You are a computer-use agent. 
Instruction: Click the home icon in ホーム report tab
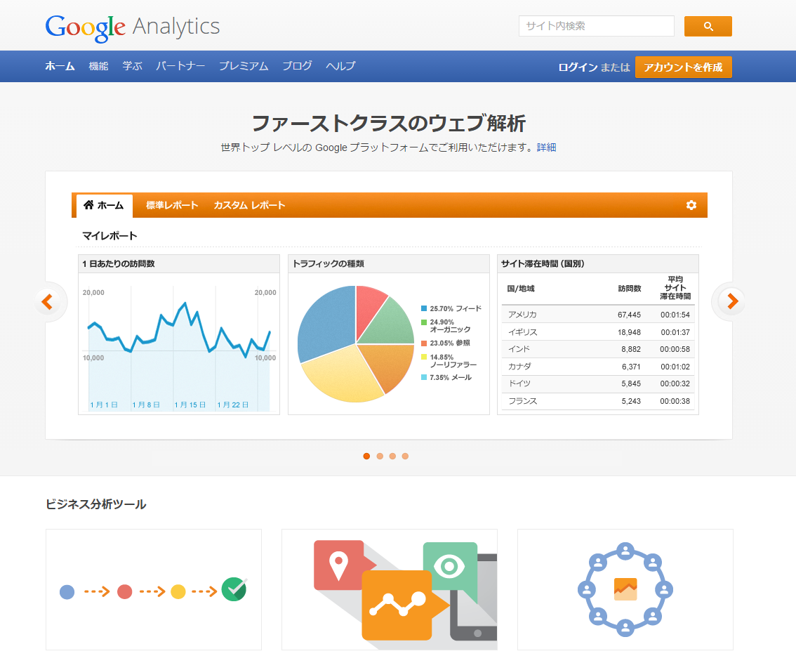coord(88,204)
